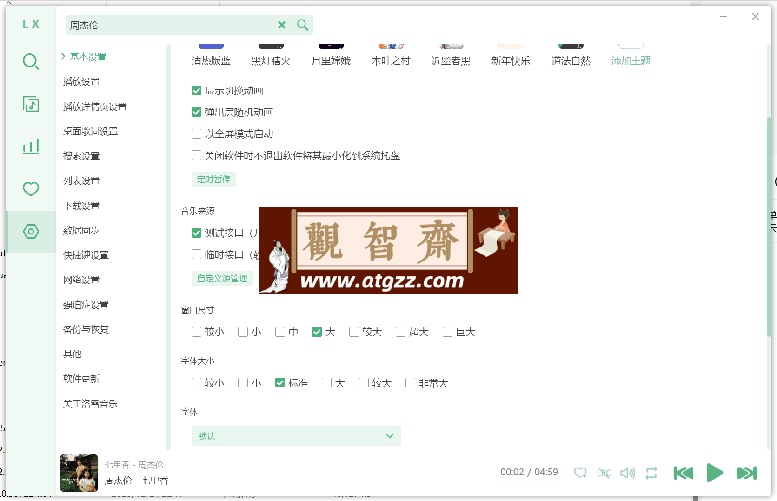
Task: Add current song to favorites with heart-plus icon
Action: (580, 473)
